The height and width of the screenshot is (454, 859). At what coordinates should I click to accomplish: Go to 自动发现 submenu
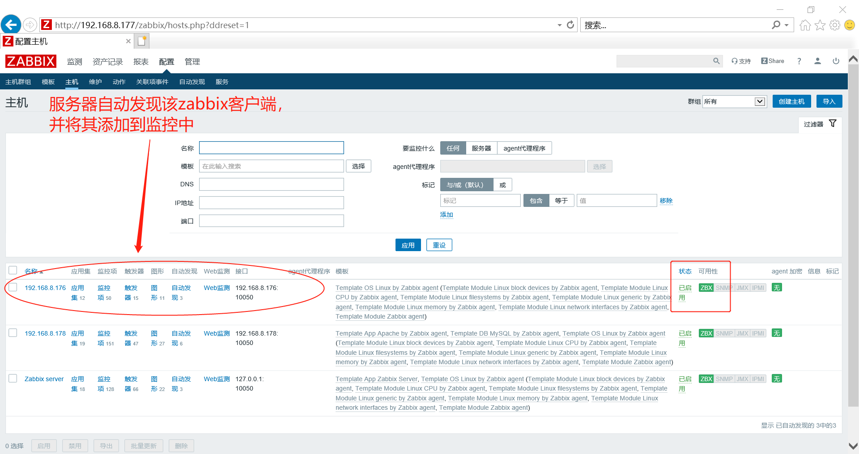192,82
